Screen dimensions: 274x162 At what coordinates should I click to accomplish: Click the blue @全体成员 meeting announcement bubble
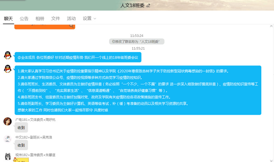pos(78,57)
